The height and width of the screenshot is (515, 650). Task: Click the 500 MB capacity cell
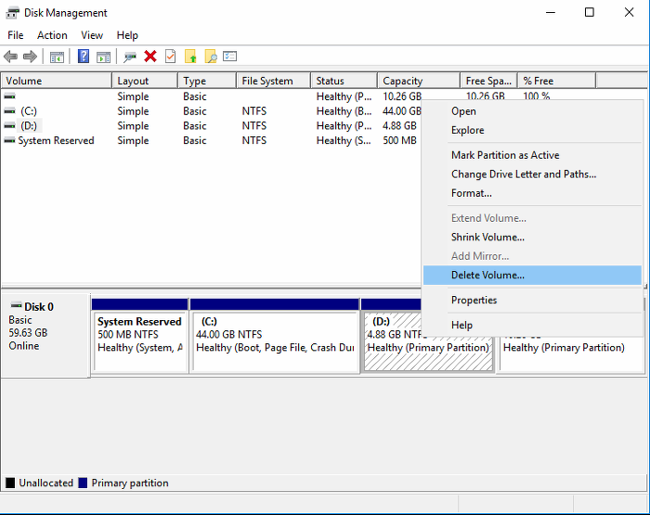pos(399,140)
